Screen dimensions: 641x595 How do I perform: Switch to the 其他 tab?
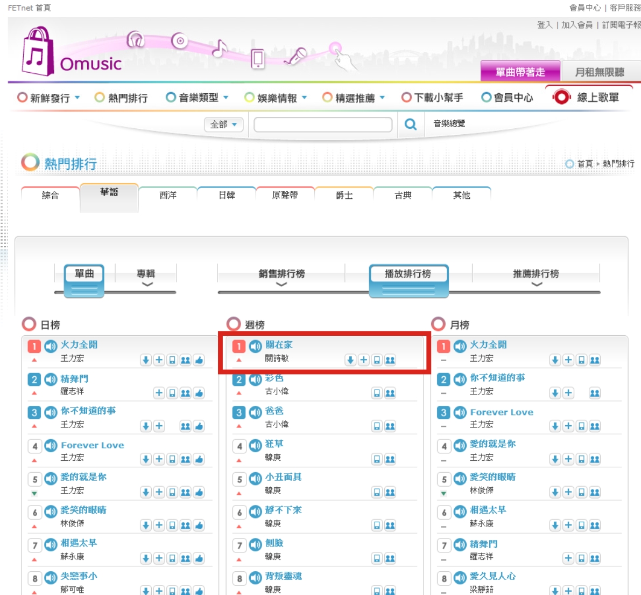462,195
